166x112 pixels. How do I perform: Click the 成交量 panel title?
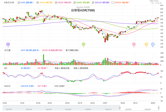pyautogui.click(x=7, y=50)
